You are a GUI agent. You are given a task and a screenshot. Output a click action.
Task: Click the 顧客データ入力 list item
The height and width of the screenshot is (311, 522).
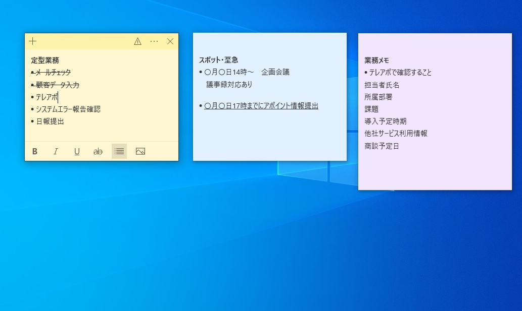[57, 85]
